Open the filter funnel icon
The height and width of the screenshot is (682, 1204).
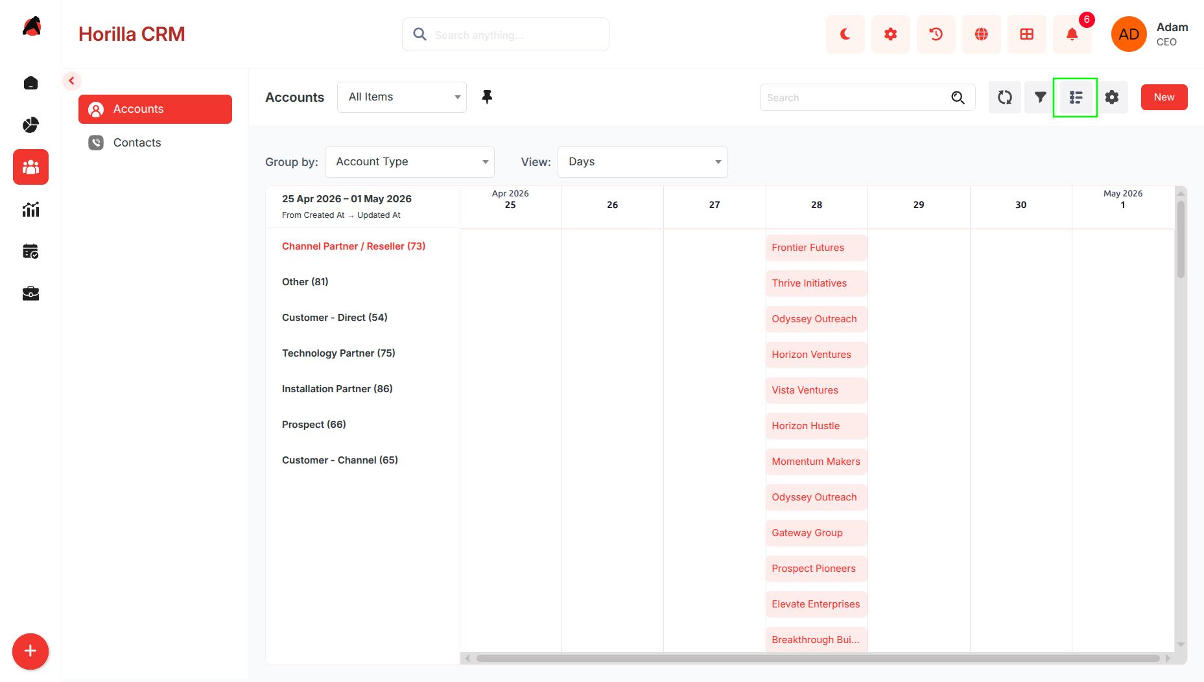pyautogui.click(x=1040, y=97)
